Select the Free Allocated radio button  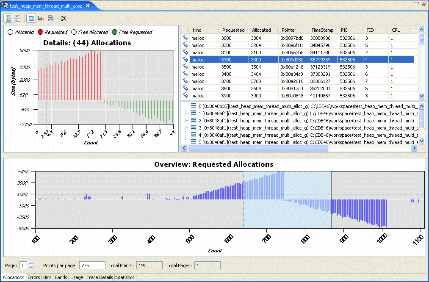coord(74,32)
